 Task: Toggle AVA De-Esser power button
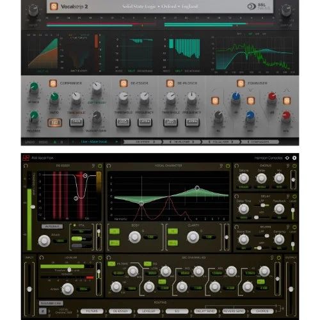100,166
